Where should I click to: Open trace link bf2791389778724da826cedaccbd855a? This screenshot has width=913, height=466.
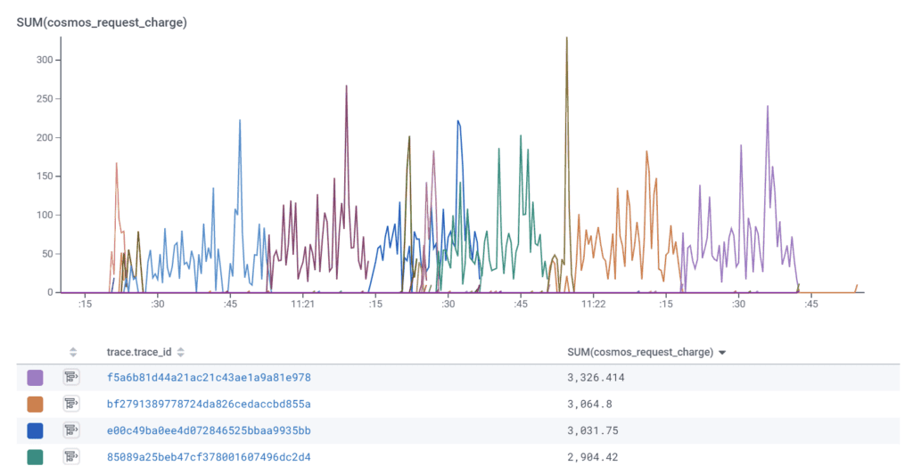[x=209, y=405]
